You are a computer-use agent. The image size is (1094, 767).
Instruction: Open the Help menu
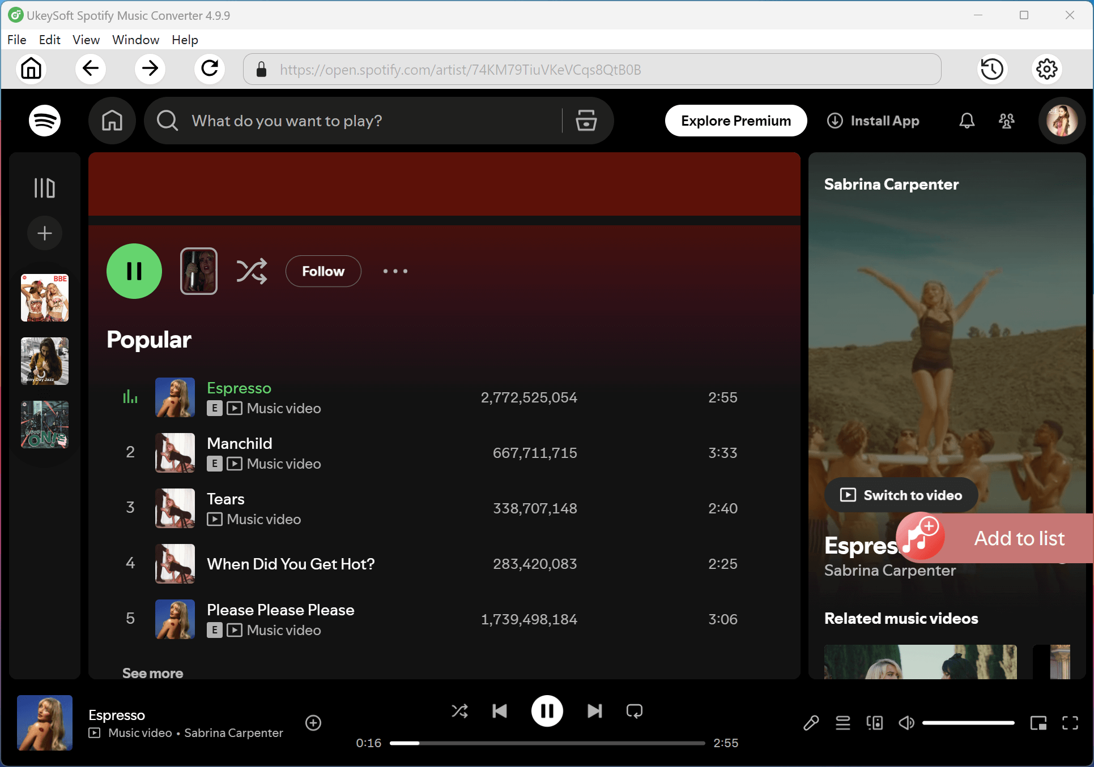pyautogui.click(x=185, y=40)
